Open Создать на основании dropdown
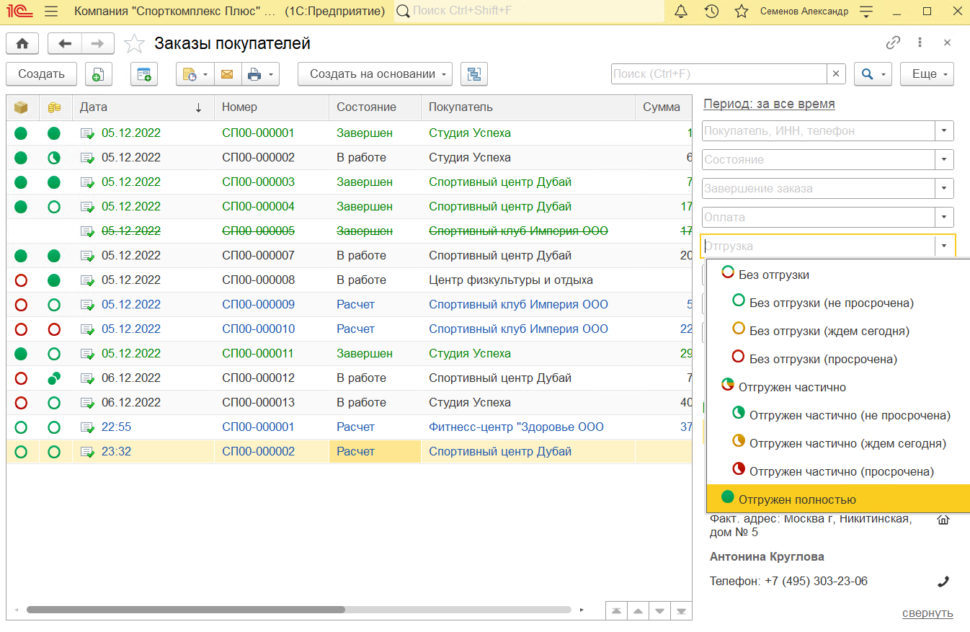This screenshot has width=970, height=632. [x=375, y=74]
